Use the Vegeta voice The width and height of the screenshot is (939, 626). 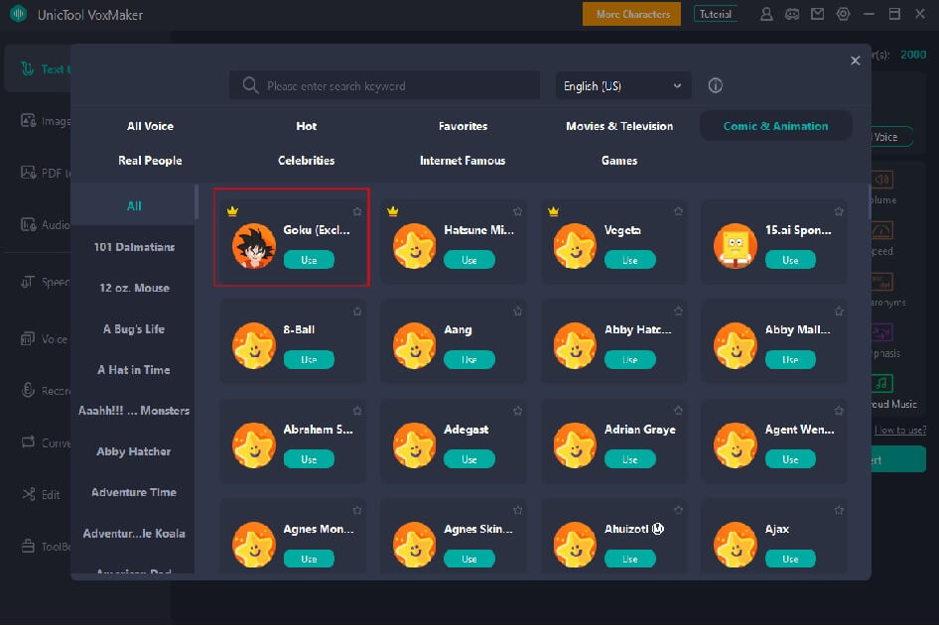tap(630, 260)
